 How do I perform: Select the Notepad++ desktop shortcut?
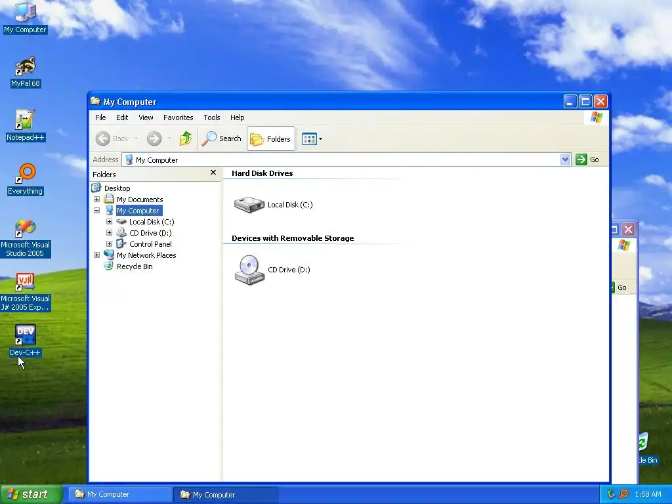tap(26, 125)
